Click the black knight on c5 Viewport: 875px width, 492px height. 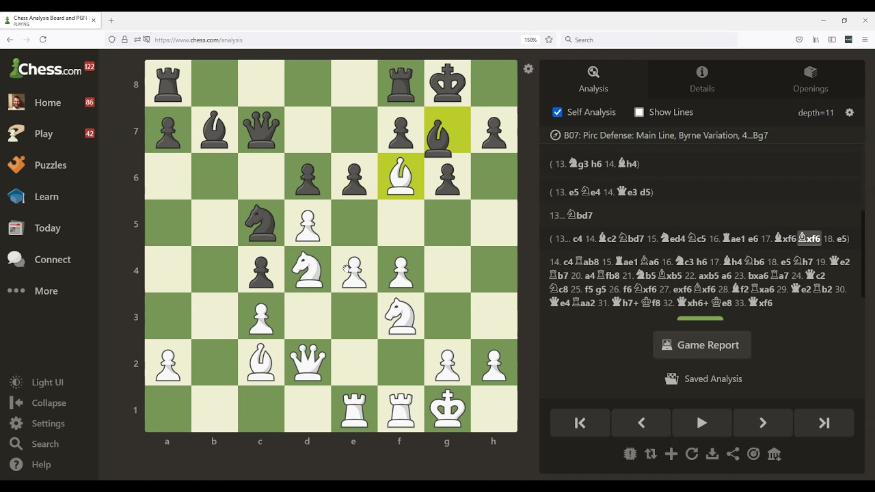pos(261,223)
